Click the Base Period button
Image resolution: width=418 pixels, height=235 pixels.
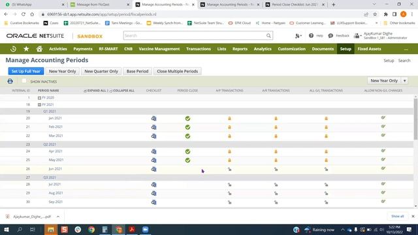(x=137, y=71)
